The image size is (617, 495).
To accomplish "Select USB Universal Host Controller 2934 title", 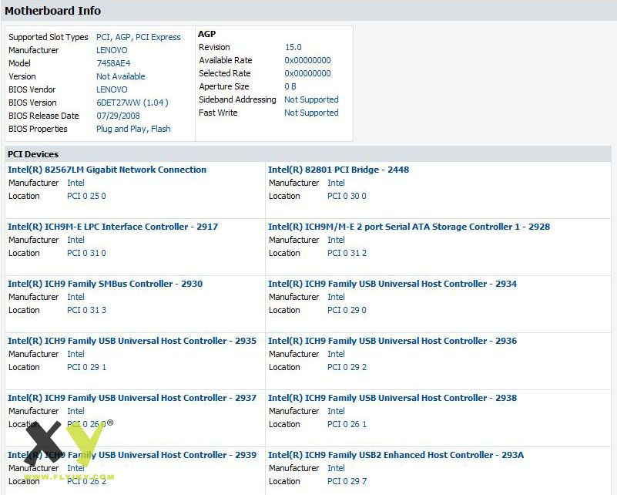I will [x=392, y=284].
